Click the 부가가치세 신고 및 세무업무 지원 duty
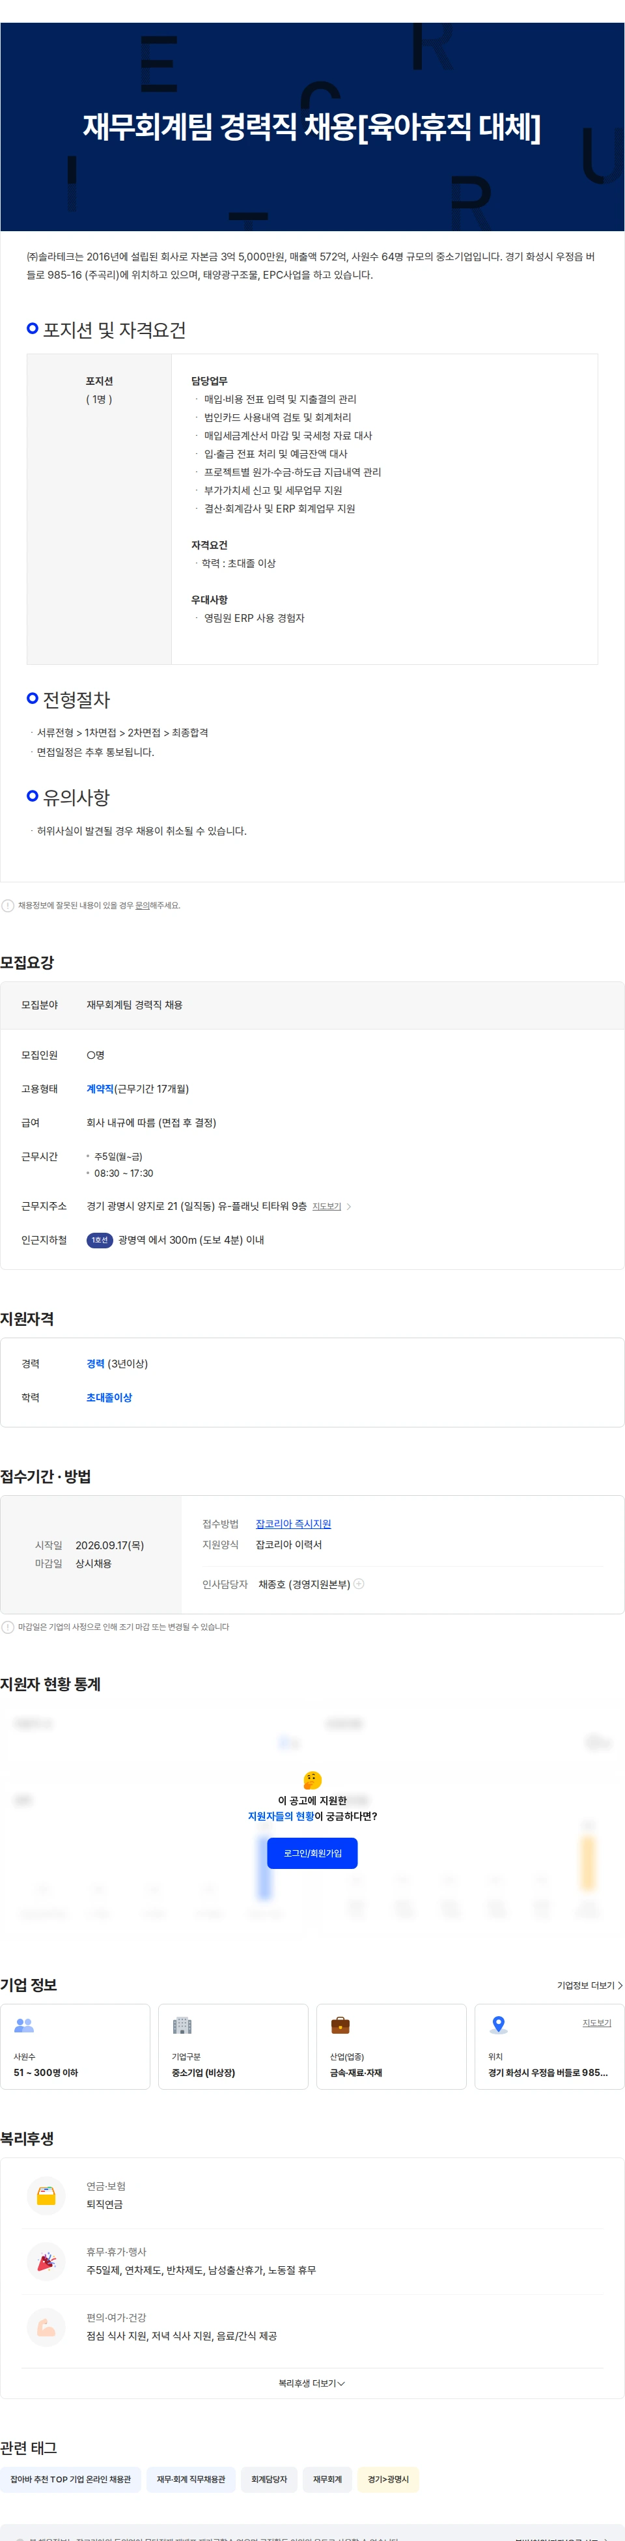 coord(273,490)
